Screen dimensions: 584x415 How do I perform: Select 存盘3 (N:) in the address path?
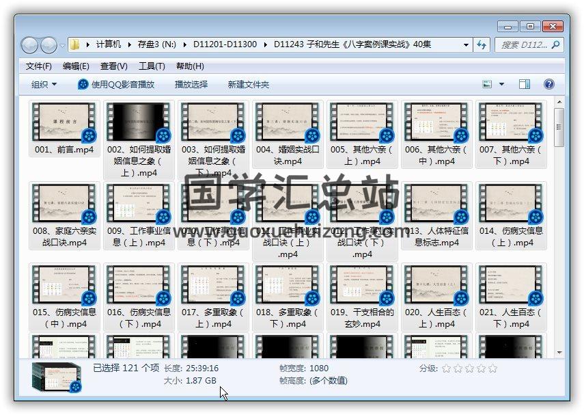[157, 44]
